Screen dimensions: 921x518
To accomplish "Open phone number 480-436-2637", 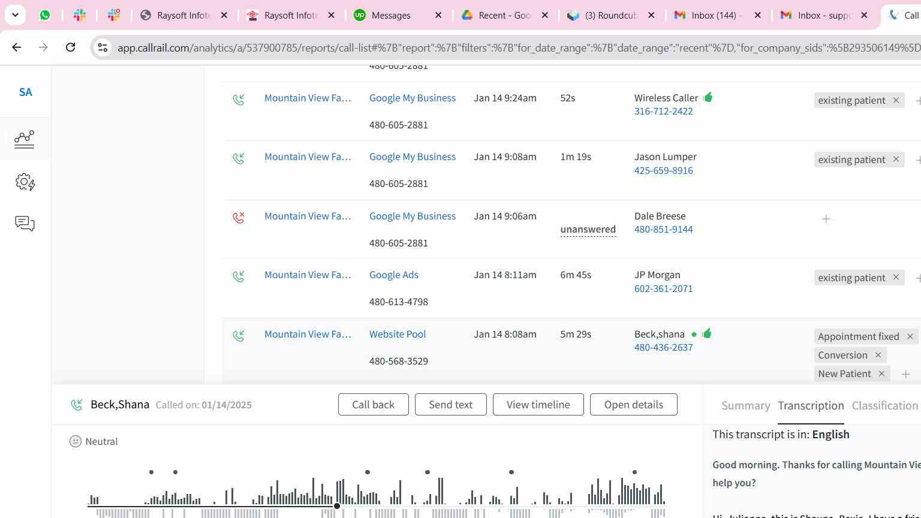I will [664, 347].
